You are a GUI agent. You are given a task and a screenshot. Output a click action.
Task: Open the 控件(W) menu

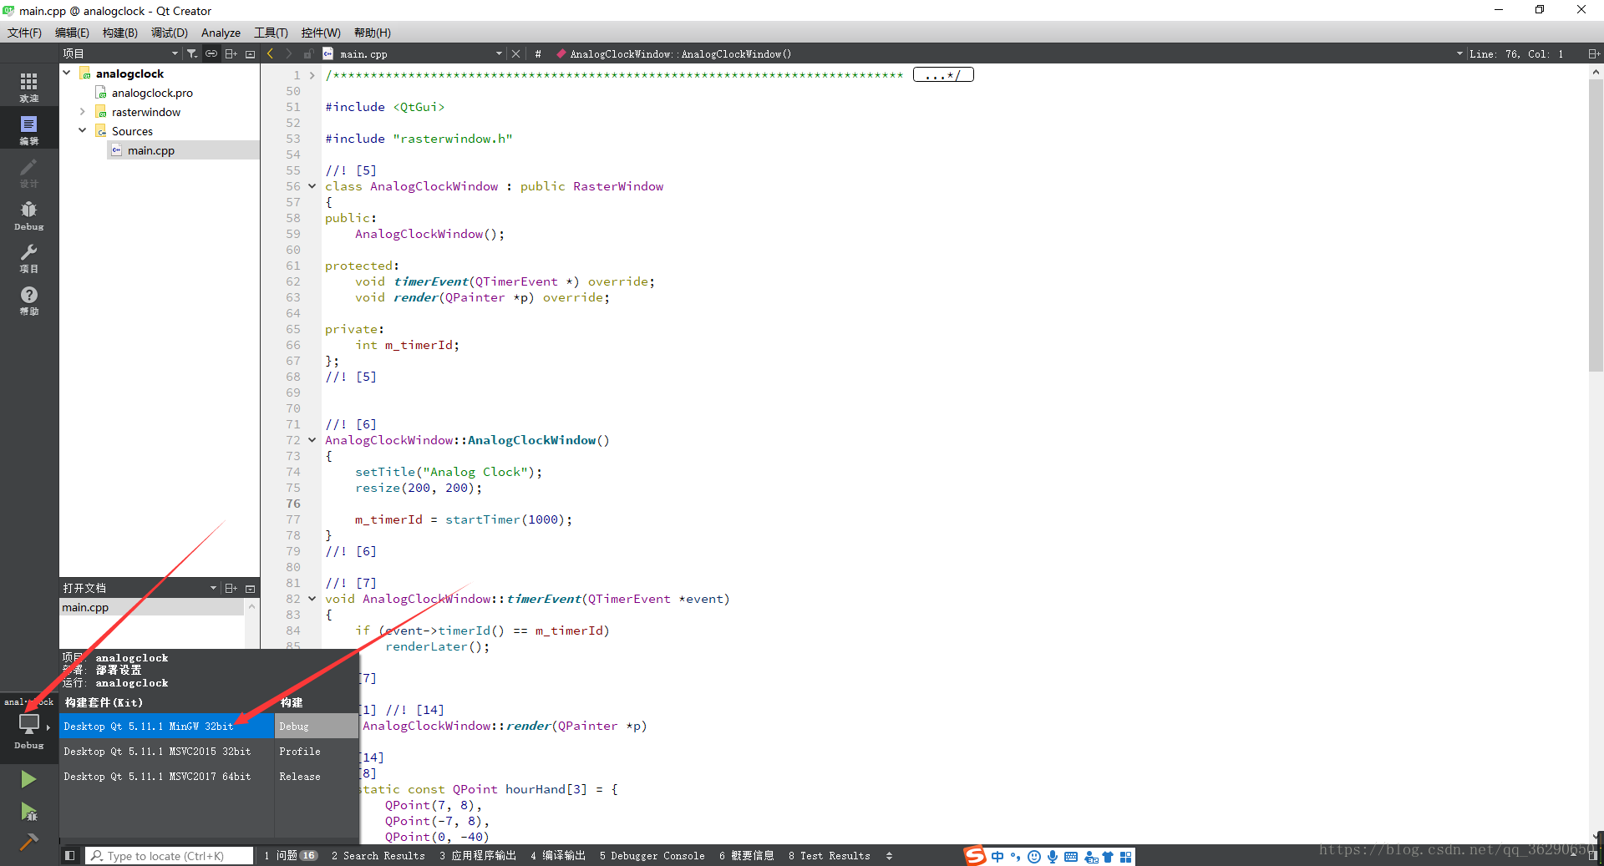click(x=321, y=33)
